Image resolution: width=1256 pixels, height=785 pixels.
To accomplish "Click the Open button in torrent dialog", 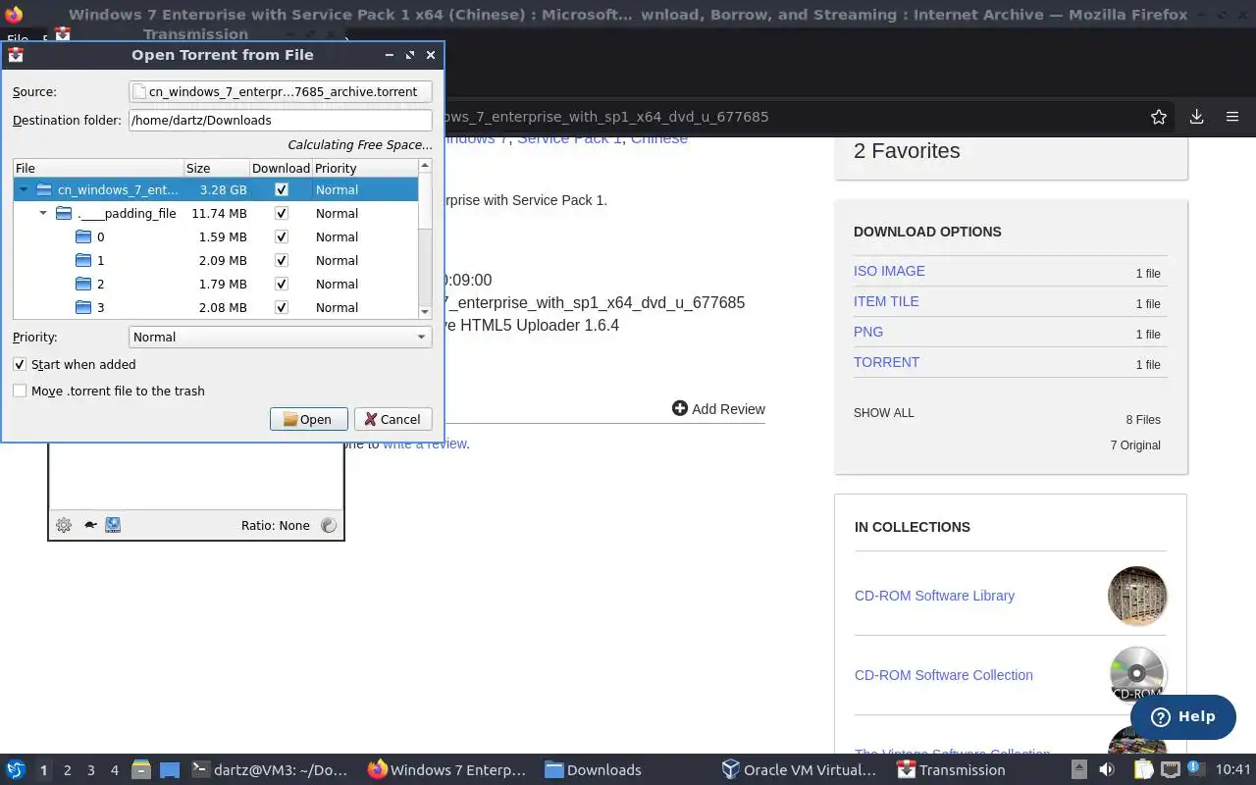I will 308,419.
